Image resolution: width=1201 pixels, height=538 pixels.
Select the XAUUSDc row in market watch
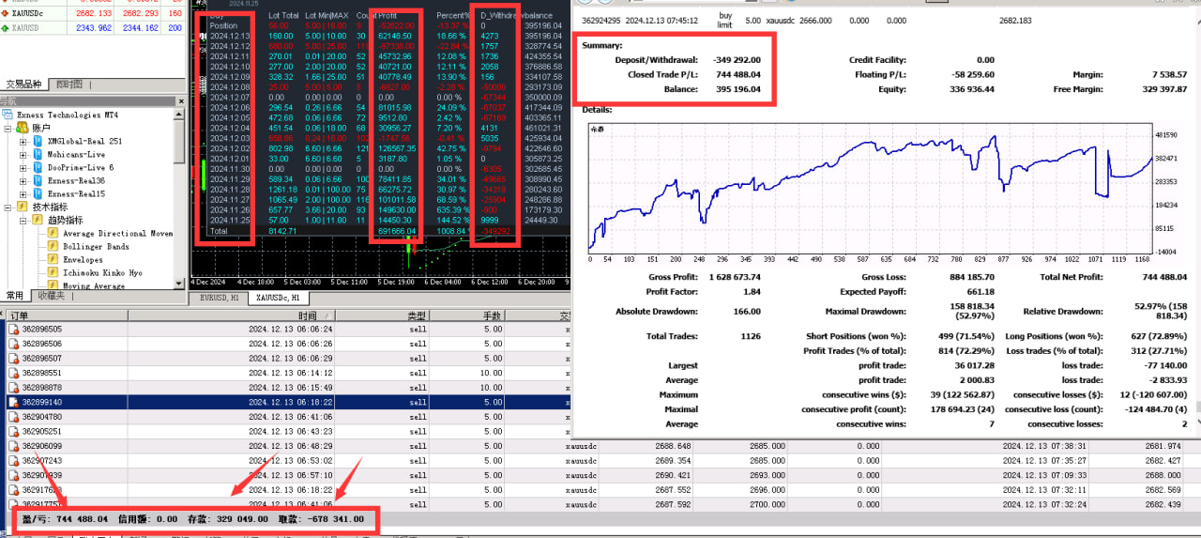tap(92, 14)
